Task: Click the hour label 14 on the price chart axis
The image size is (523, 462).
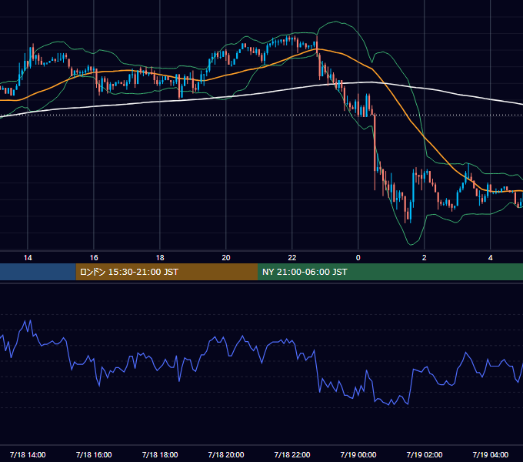Action: pos(28,258)
